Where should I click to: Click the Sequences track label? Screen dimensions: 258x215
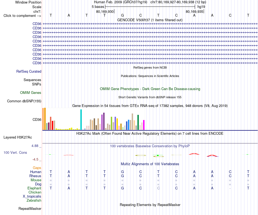[x=32, y=80]
